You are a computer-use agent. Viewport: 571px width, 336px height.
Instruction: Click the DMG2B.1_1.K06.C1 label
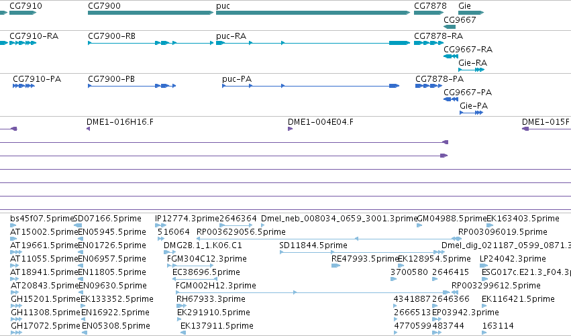click(x=203, y=245)
